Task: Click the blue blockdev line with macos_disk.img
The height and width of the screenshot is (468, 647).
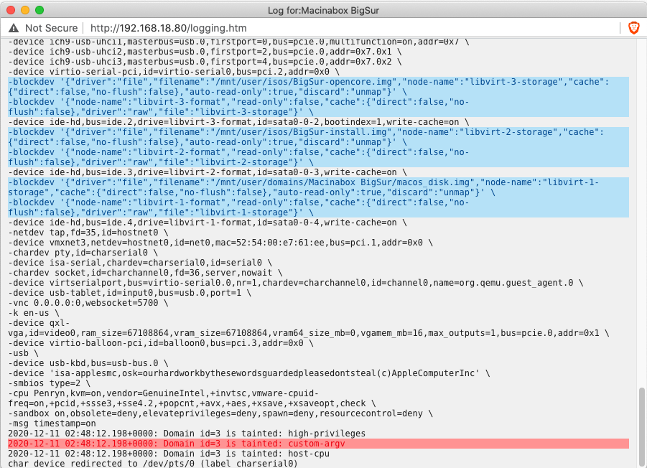Action: 318,187
